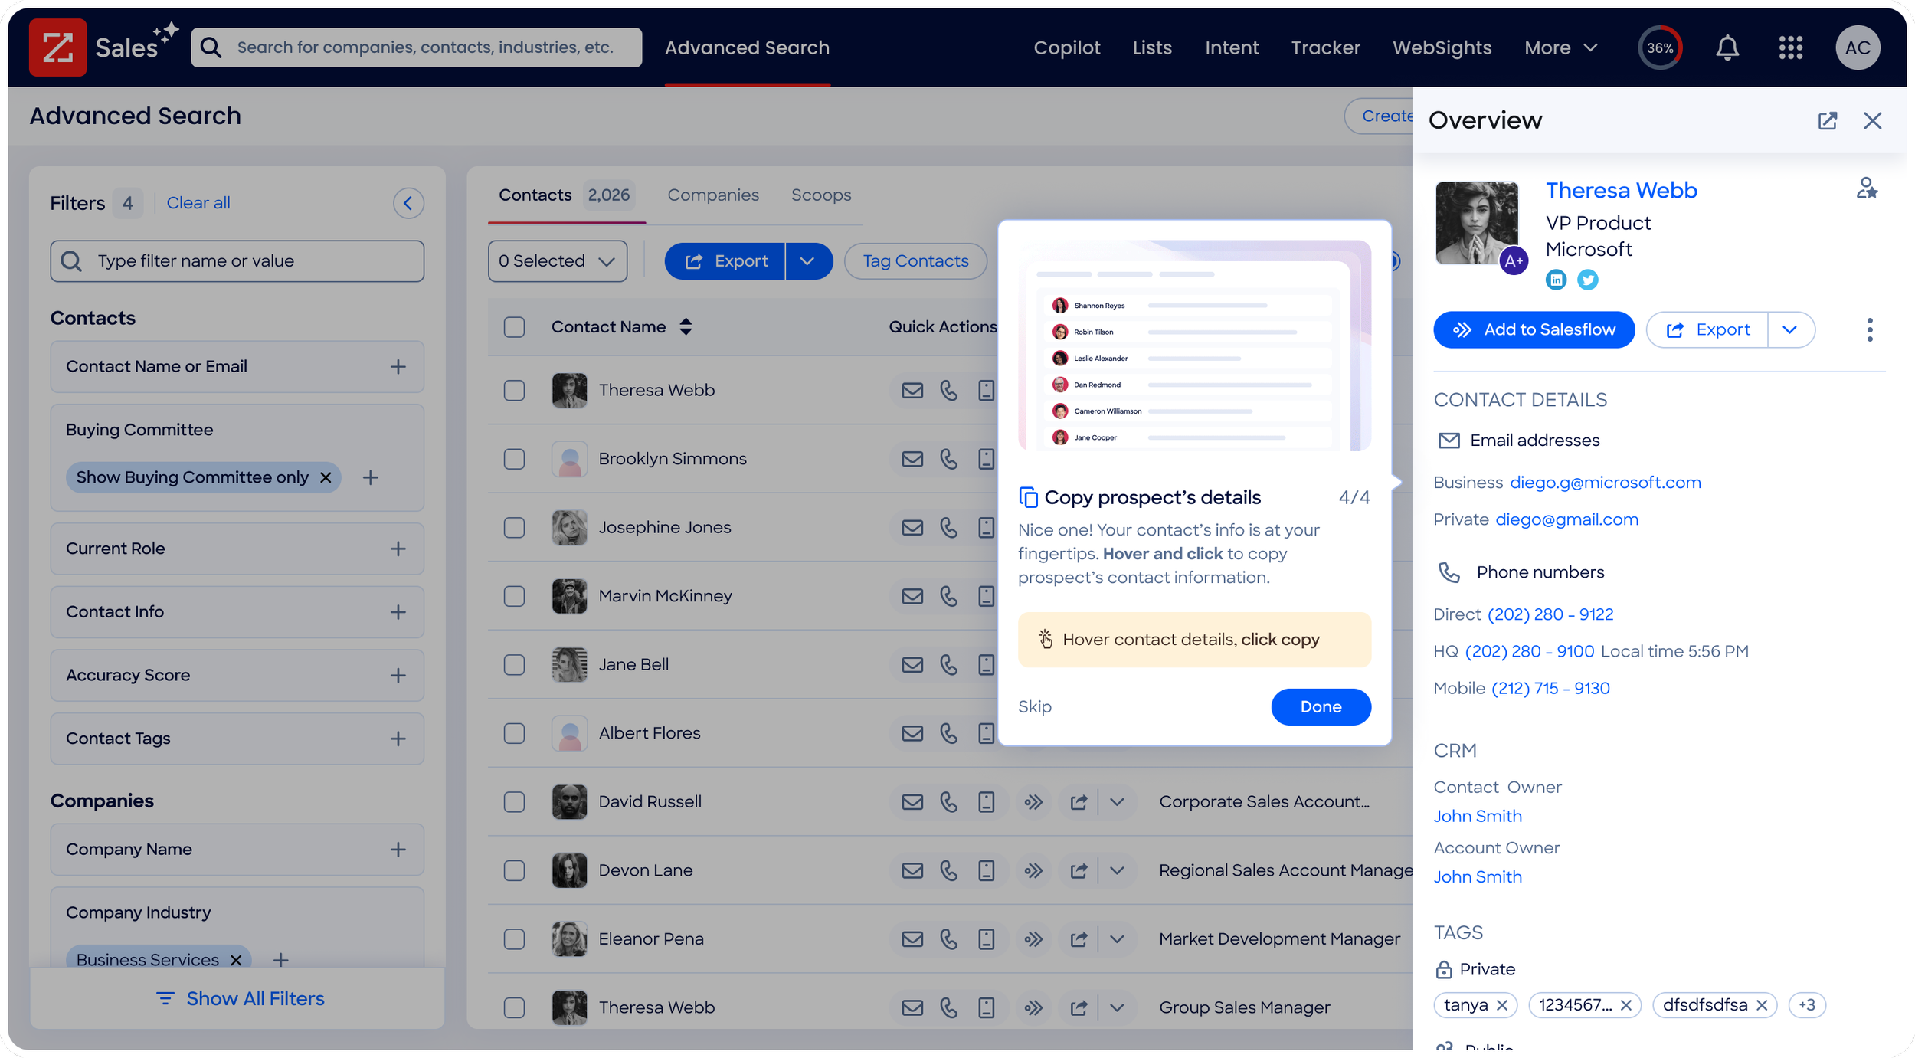1915x1058 pixels.
Task: Click email quick action for David Russell
Action: coord(912,802)
